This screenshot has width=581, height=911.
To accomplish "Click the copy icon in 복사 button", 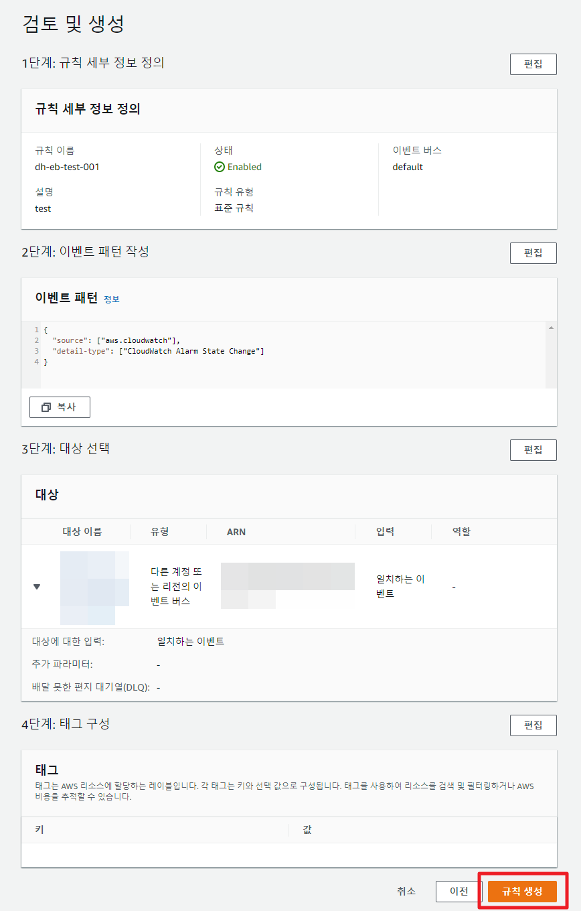I will click(x=46, y=407).
